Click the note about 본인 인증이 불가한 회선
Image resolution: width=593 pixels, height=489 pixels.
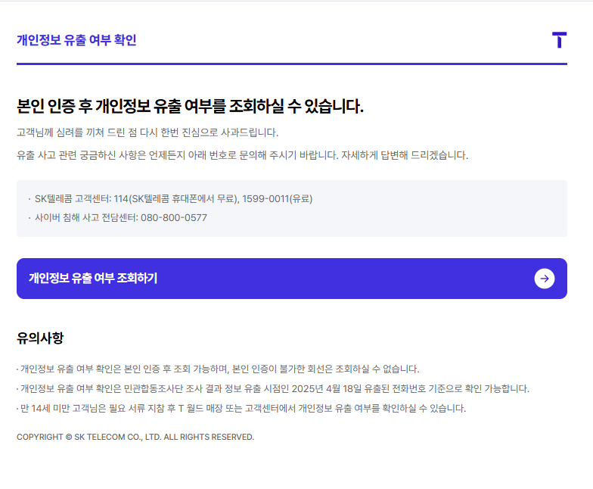(x=218, y=369)
